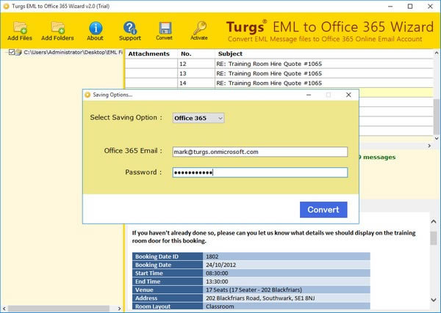
Task: Open the Support help icon
Action: 130,29
